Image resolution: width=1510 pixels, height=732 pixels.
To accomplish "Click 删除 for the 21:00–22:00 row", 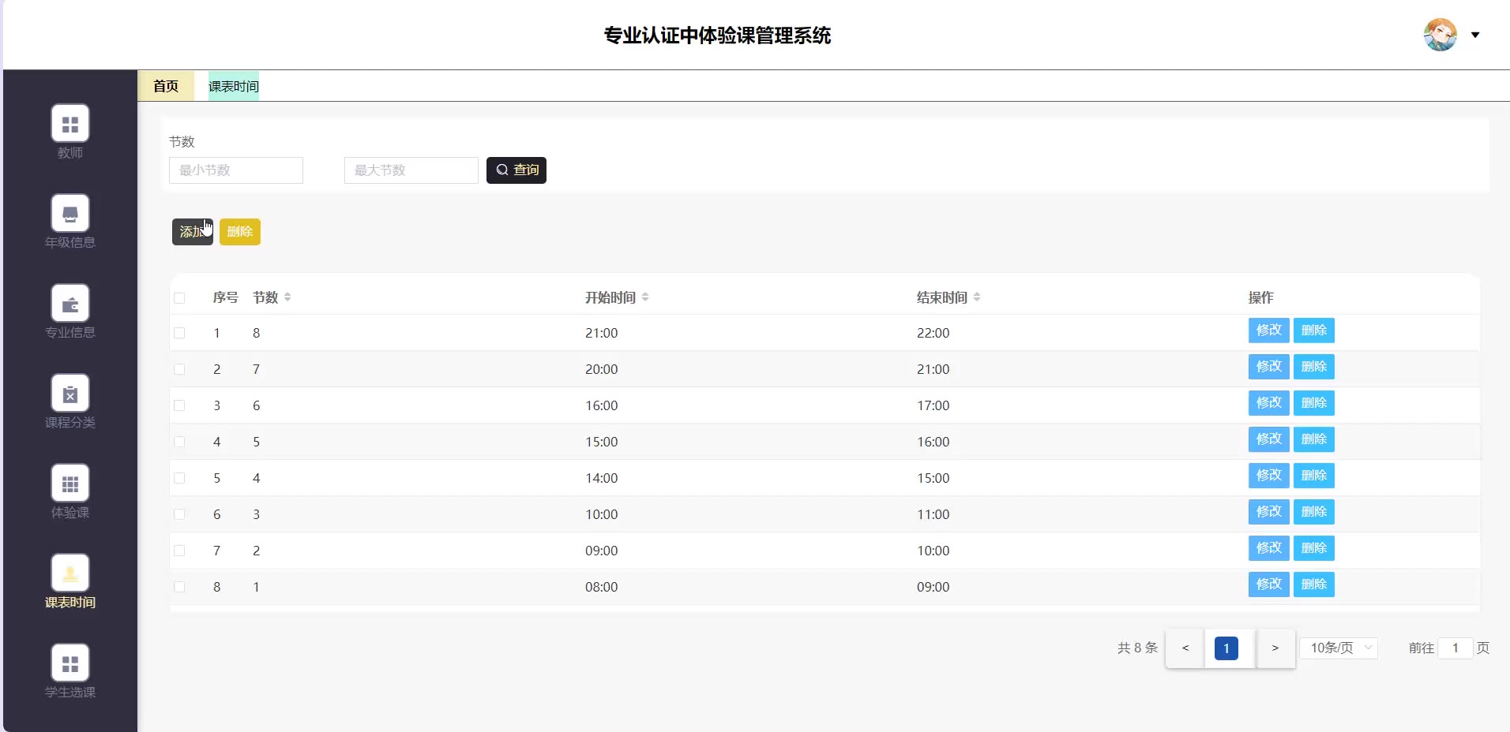I will pyautogui.click(x=1314, y=331).
